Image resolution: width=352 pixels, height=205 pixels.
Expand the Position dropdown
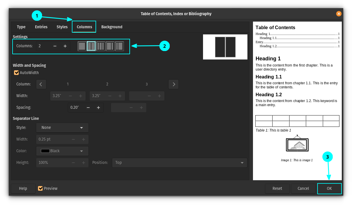click(179, 163)
